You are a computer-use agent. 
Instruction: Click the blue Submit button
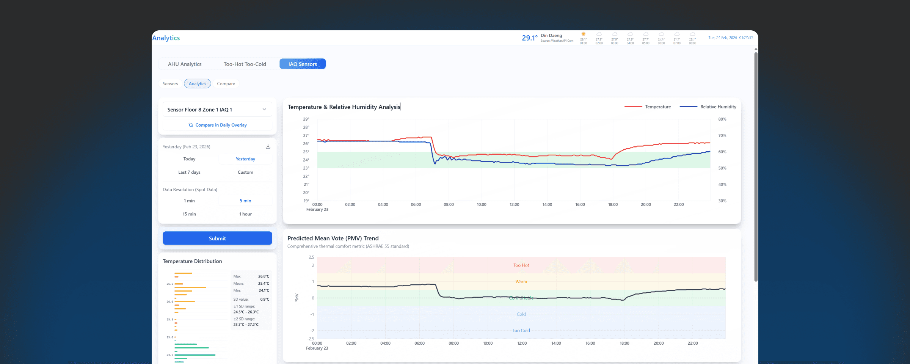point(217,238)
